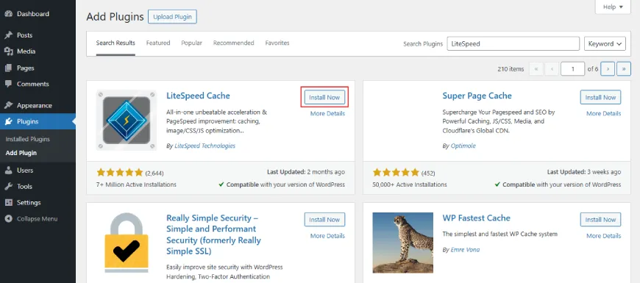Switch to the Favorites tab

point(277,43)
